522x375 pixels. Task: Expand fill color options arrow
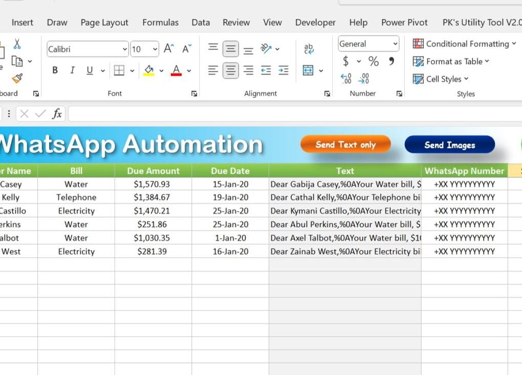161,71
